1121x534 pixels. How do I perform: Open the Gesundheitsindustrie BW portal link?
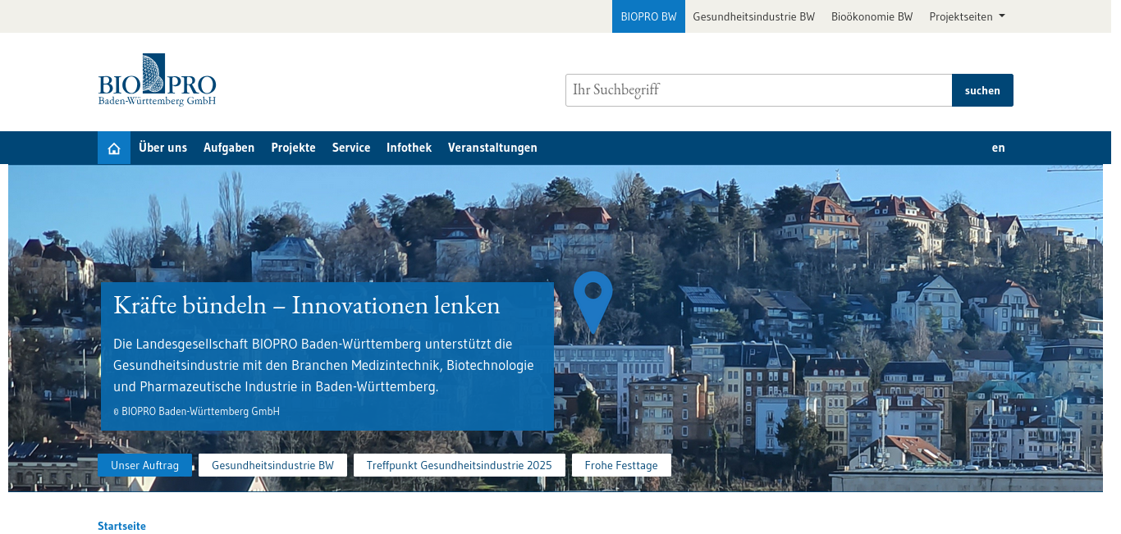coord(754,16)
